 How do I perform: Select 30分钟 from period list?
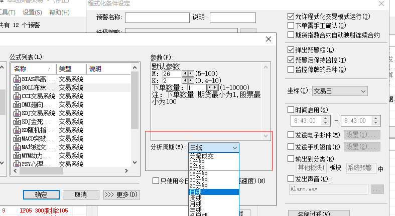click(x=214, y=180)
